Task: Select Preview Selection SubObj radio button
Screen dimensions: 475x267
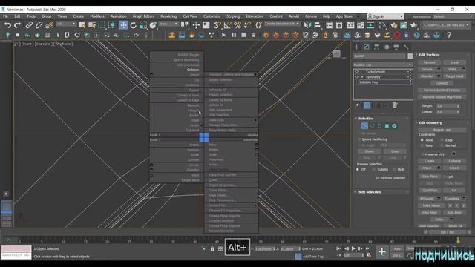Action: [x=373, y=170]
